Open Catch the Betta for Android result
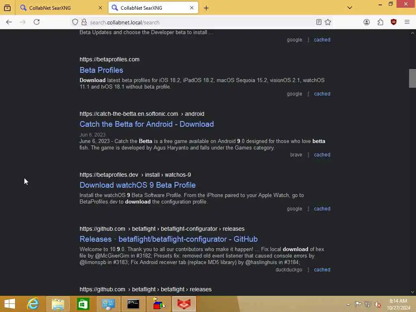Viewport: 416px width, 312px height. pyautogui.click(x=147, y=124)
